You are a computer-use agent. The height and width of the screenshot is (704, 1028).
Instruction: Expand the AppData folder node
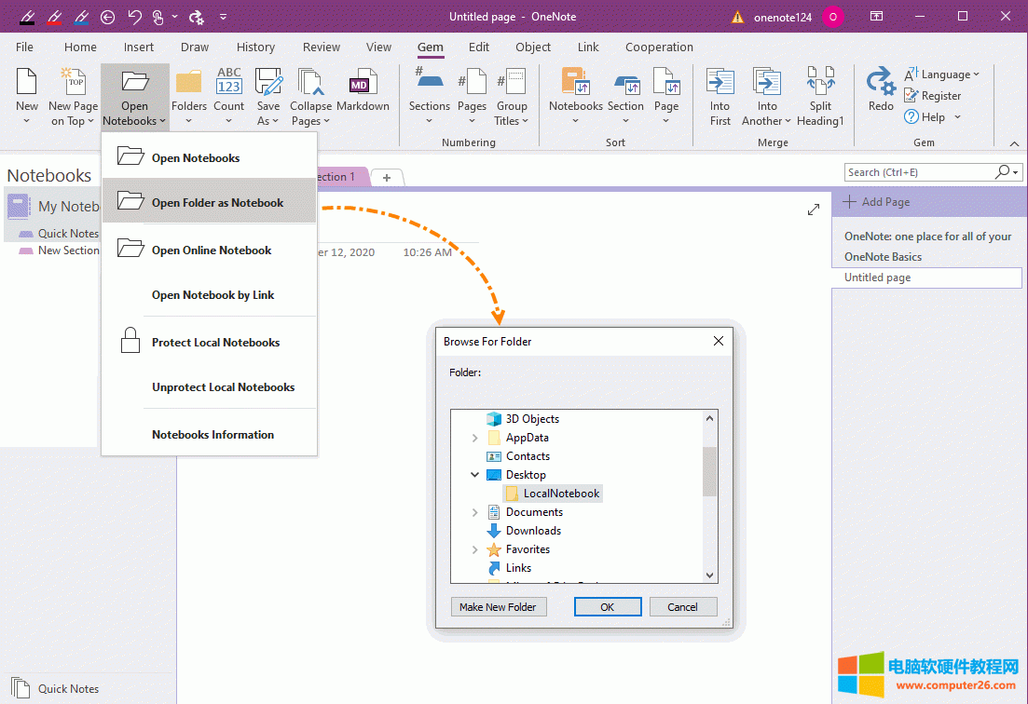pos(475,438)
